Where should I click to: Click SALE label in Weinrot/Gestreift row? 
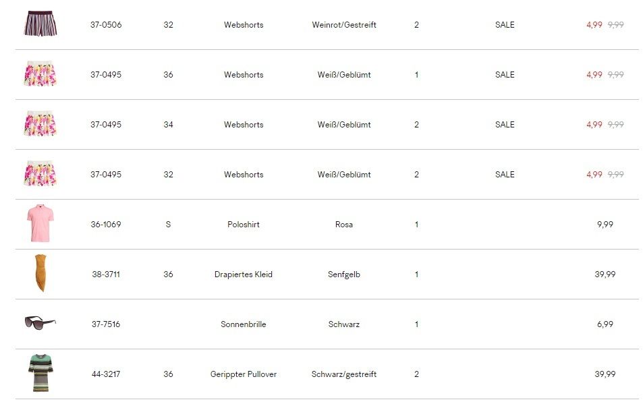pos(505,25)
